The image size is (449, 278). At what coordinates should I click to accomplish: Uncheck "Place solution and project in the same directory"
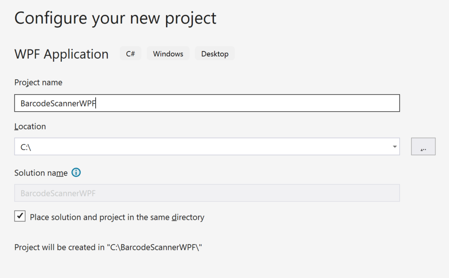point(19,216)
